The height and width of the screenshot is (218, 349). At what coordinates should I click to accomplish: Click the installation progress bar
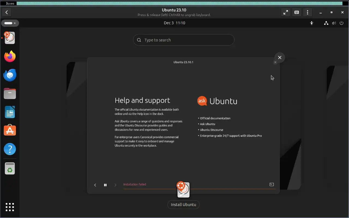click(x=199, y=189)
